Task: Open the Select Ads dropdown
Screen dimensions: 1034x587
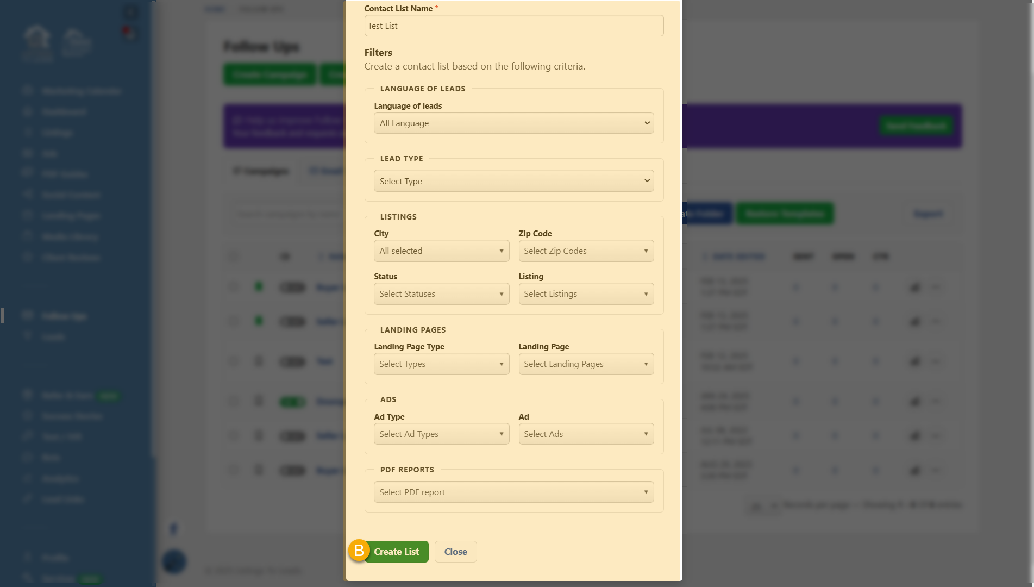Action: click(586, 434)
